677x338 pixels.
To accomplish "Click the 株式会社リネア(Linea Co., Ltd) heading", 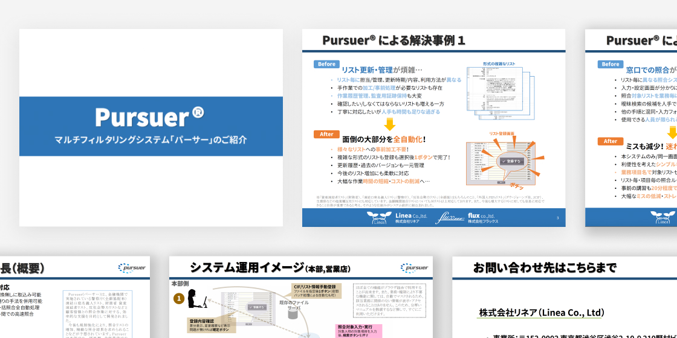I will (x=542, y=312).
